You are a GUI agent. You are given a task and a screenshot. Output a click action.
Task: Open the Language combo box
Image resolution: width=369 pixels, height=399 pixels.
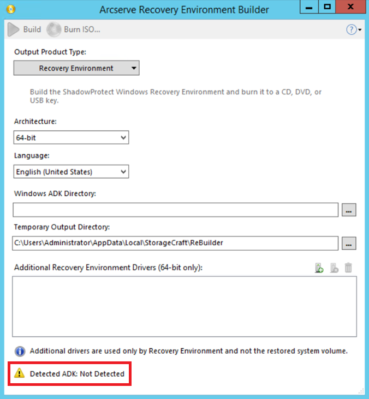pos(71,172)
